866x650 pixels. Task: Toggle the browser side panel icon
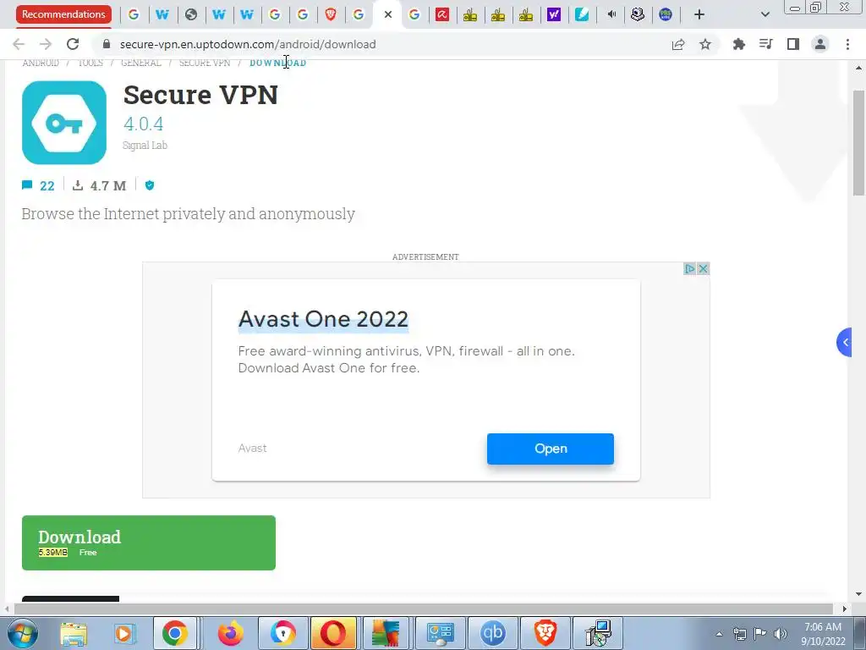(793, 44)
